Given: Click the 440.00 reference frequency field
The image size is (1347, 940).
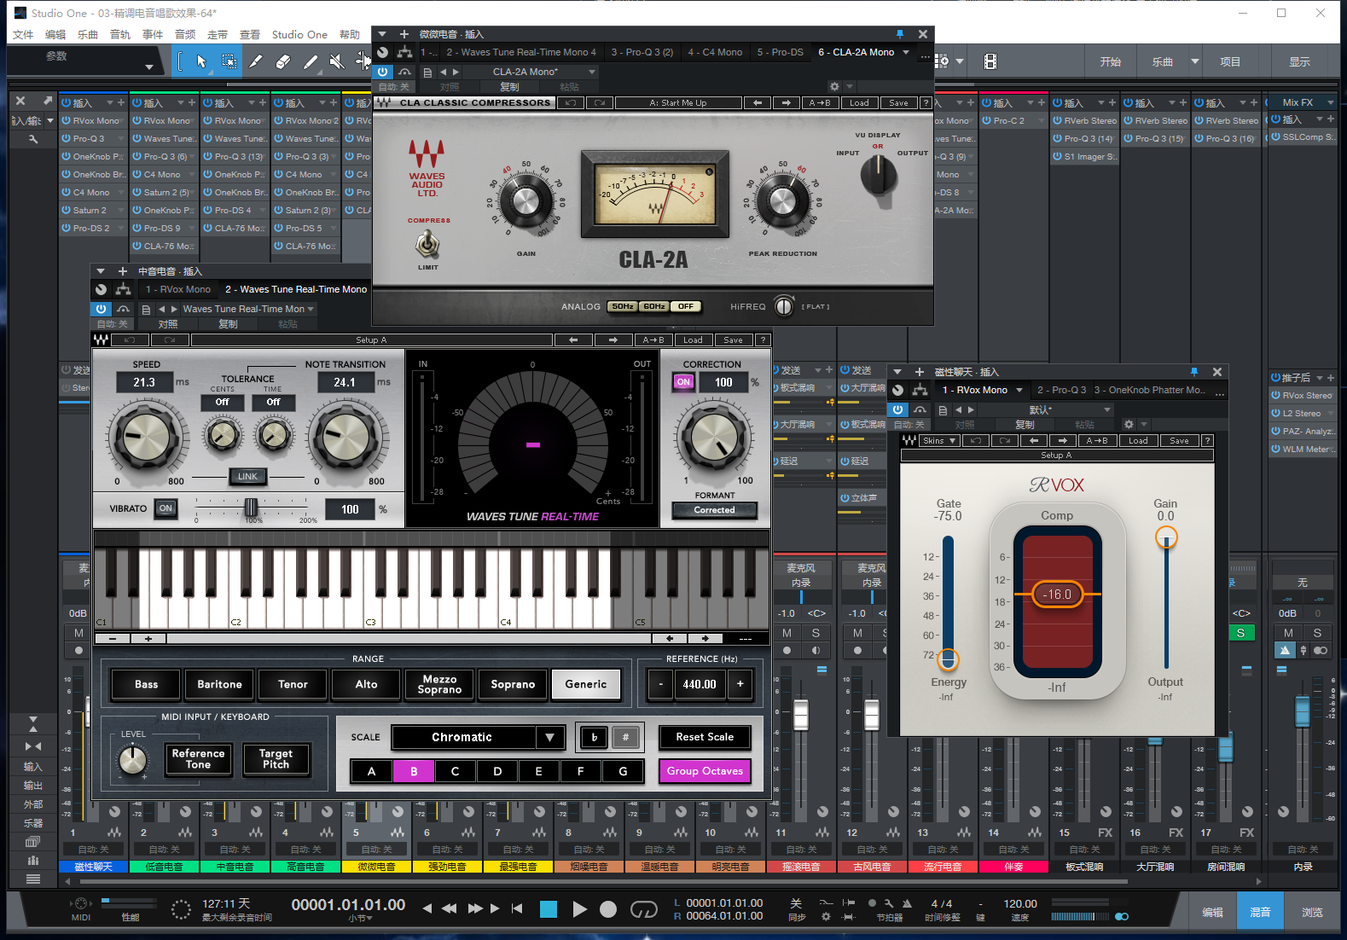Looking at the screenshot, I should [700, 684].
